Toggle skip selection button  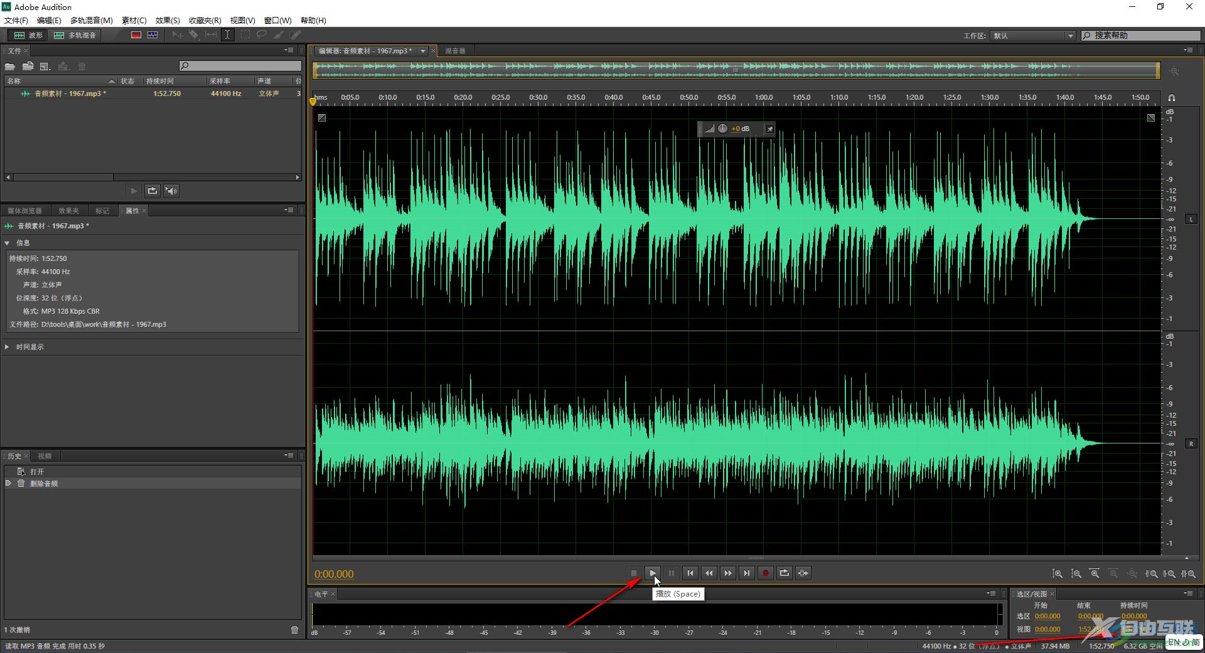[x=803, y=573]
